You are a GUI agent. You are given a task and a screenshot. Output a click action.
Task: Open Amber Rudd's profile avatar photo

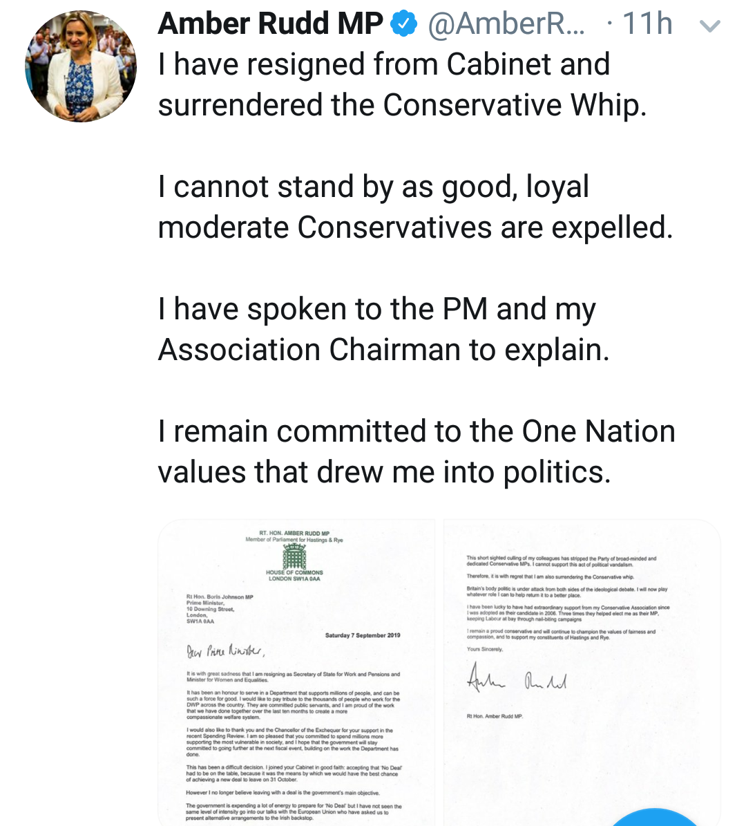click(x=81, y=66)
